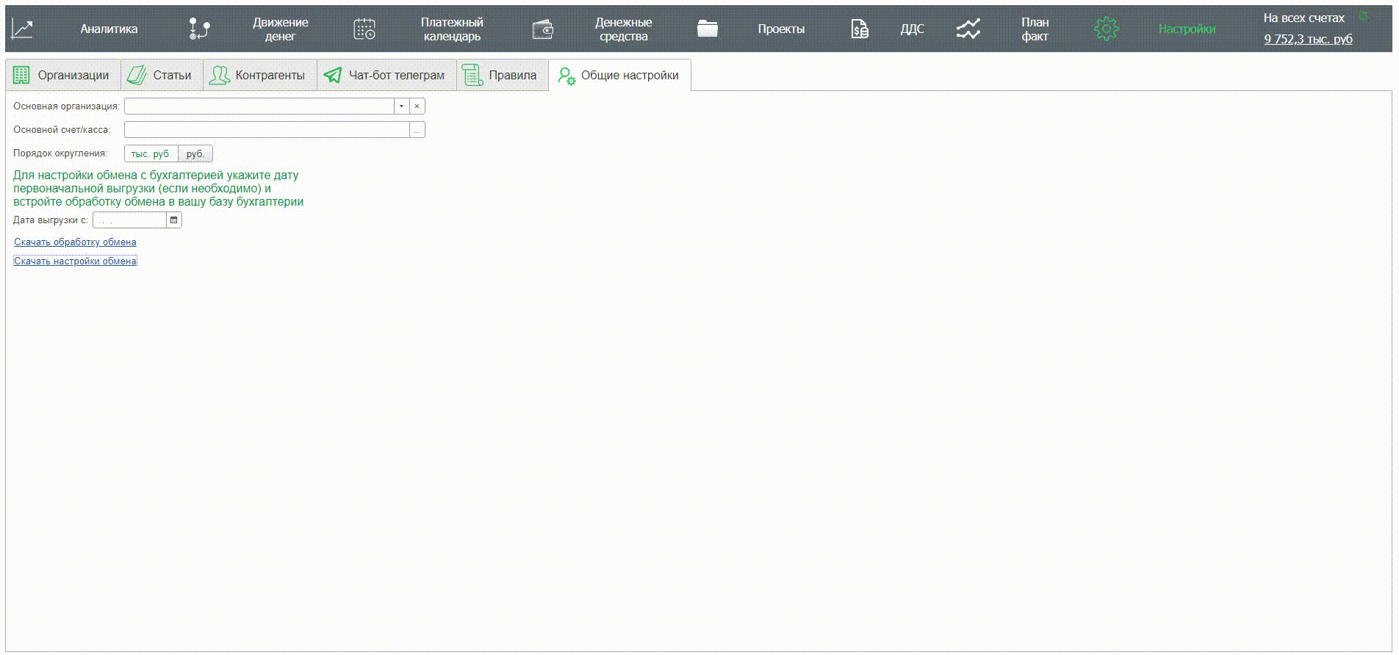Click the План факт graph icon
Image resolution: width=1399 pixels, height=655 pixels.
point(968,29)
